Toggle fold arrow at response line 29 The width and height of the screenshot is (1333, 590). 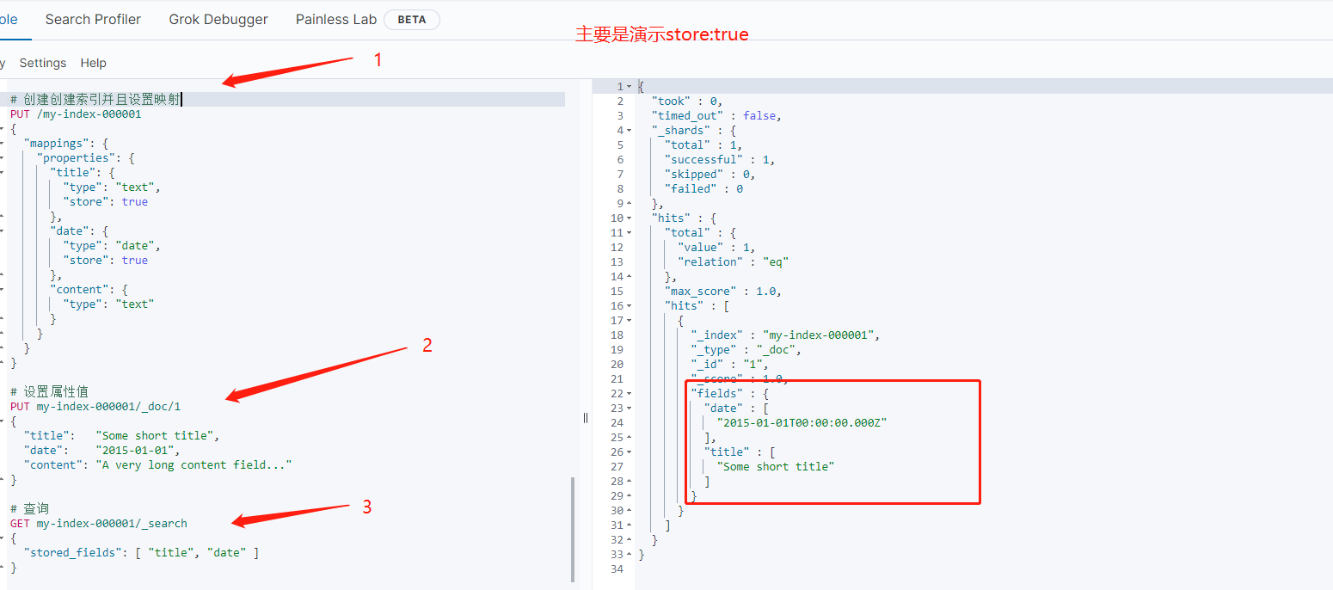[629, 496]
